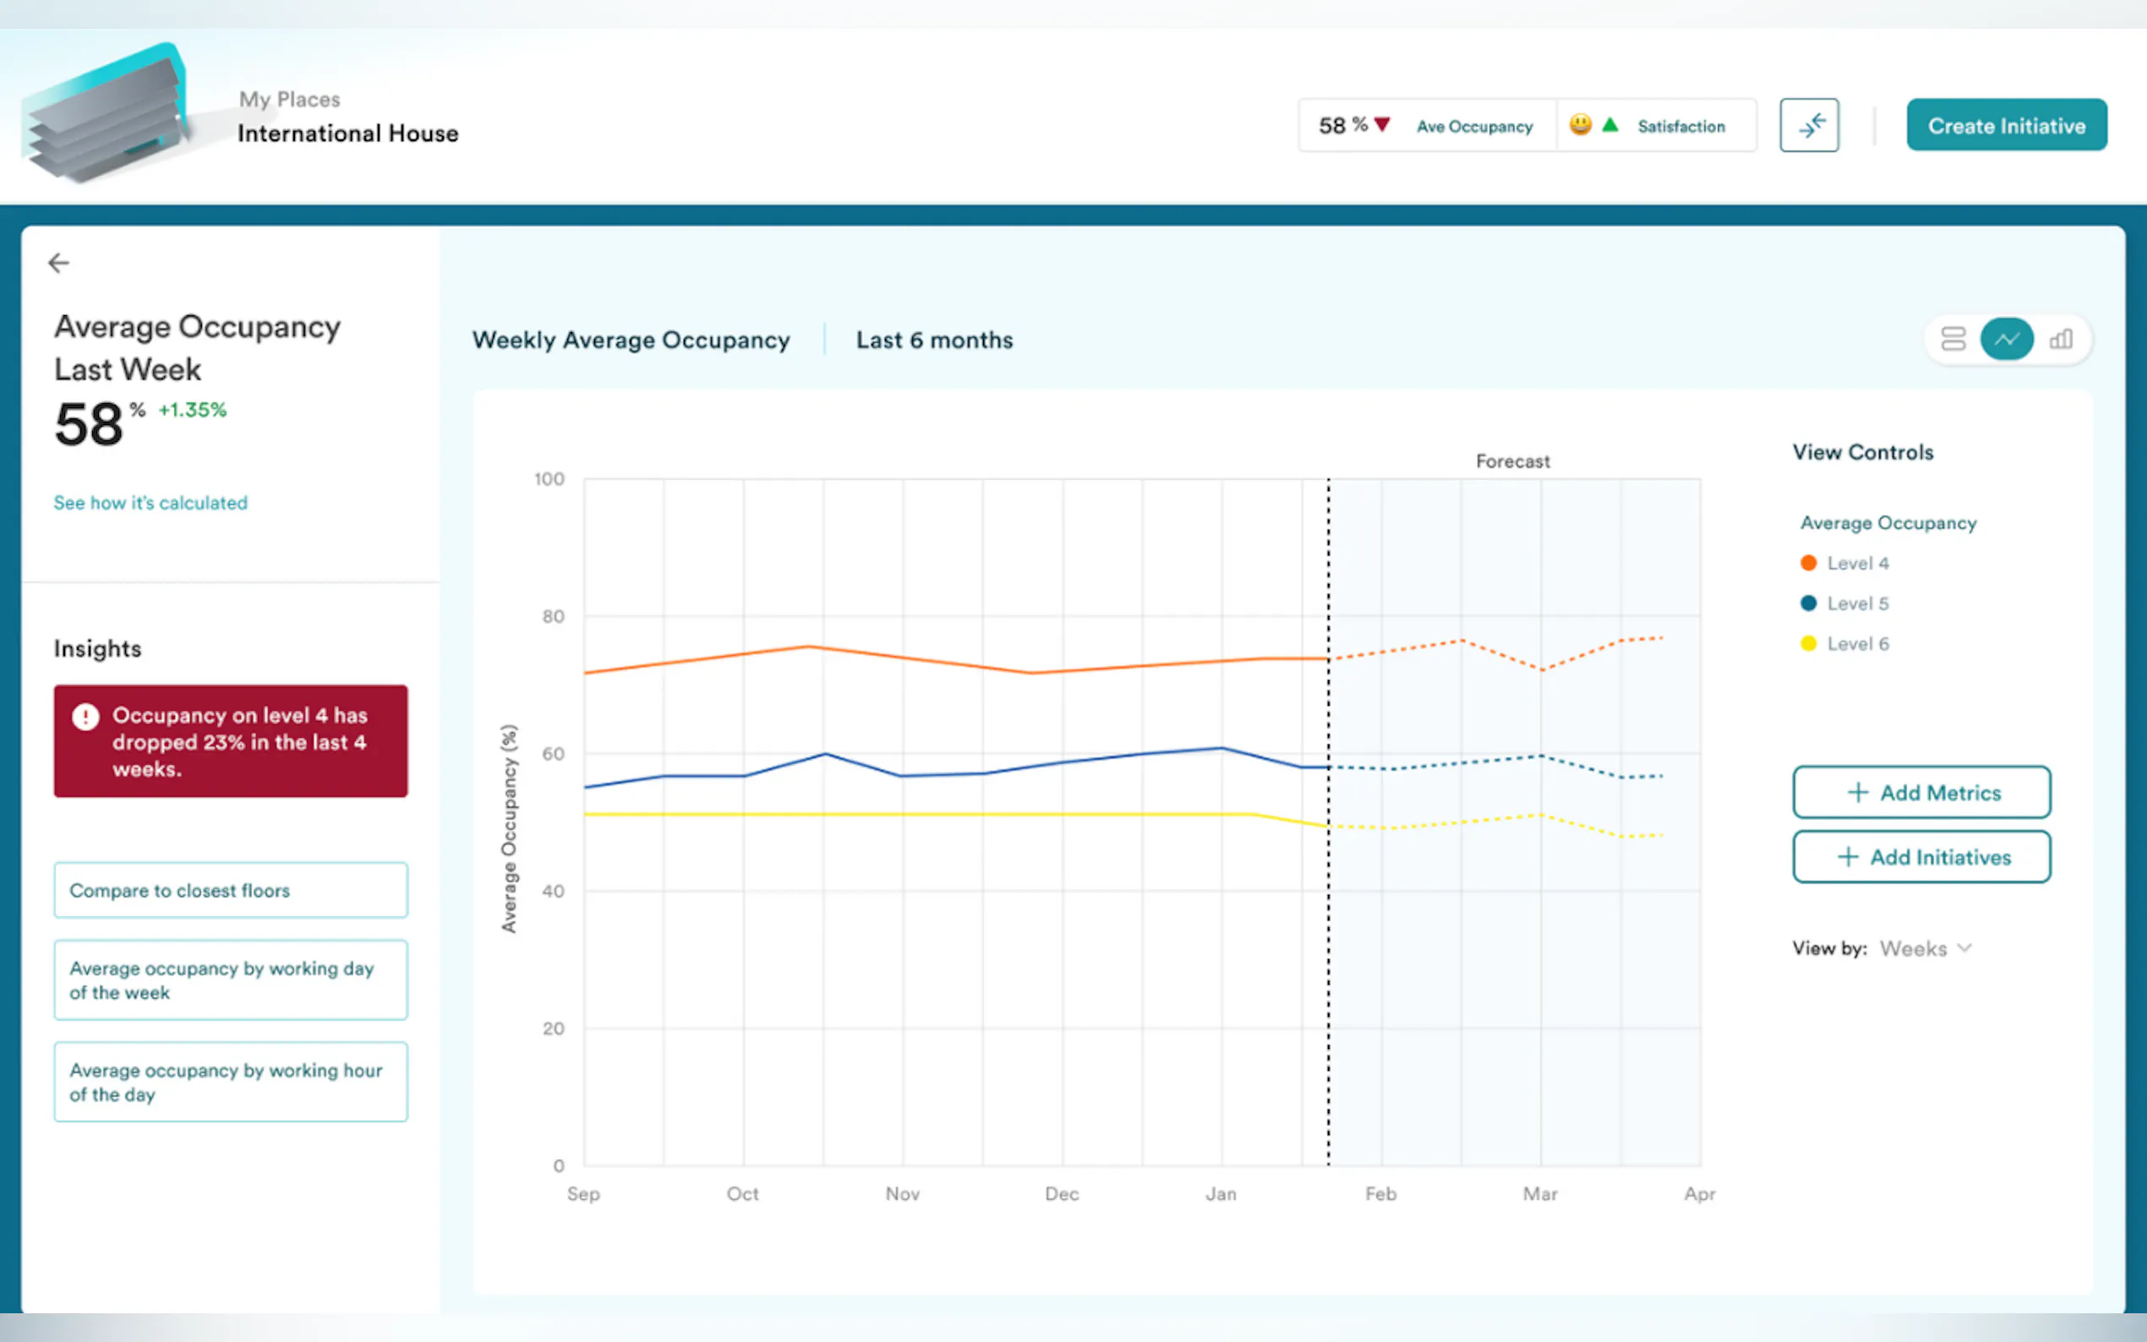Viewport: 2147px width, 1342px height.
Task: Click the satisfaction smiley face icon
Action: click(1580, 125)
